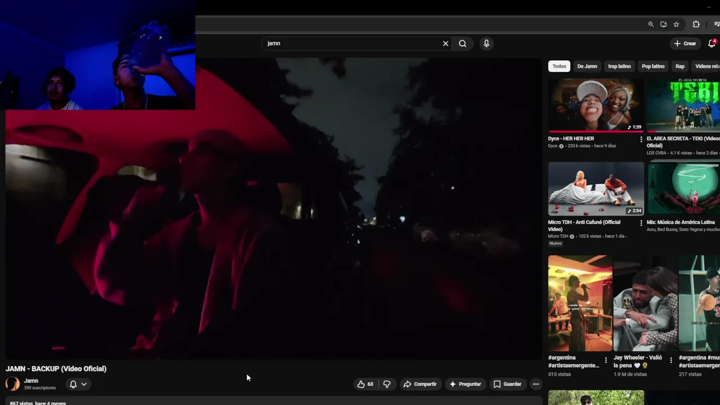Like the video with the thumbs up icon
Screen dimensions: 720x405
pyautogui.click(x=365, y=384)
